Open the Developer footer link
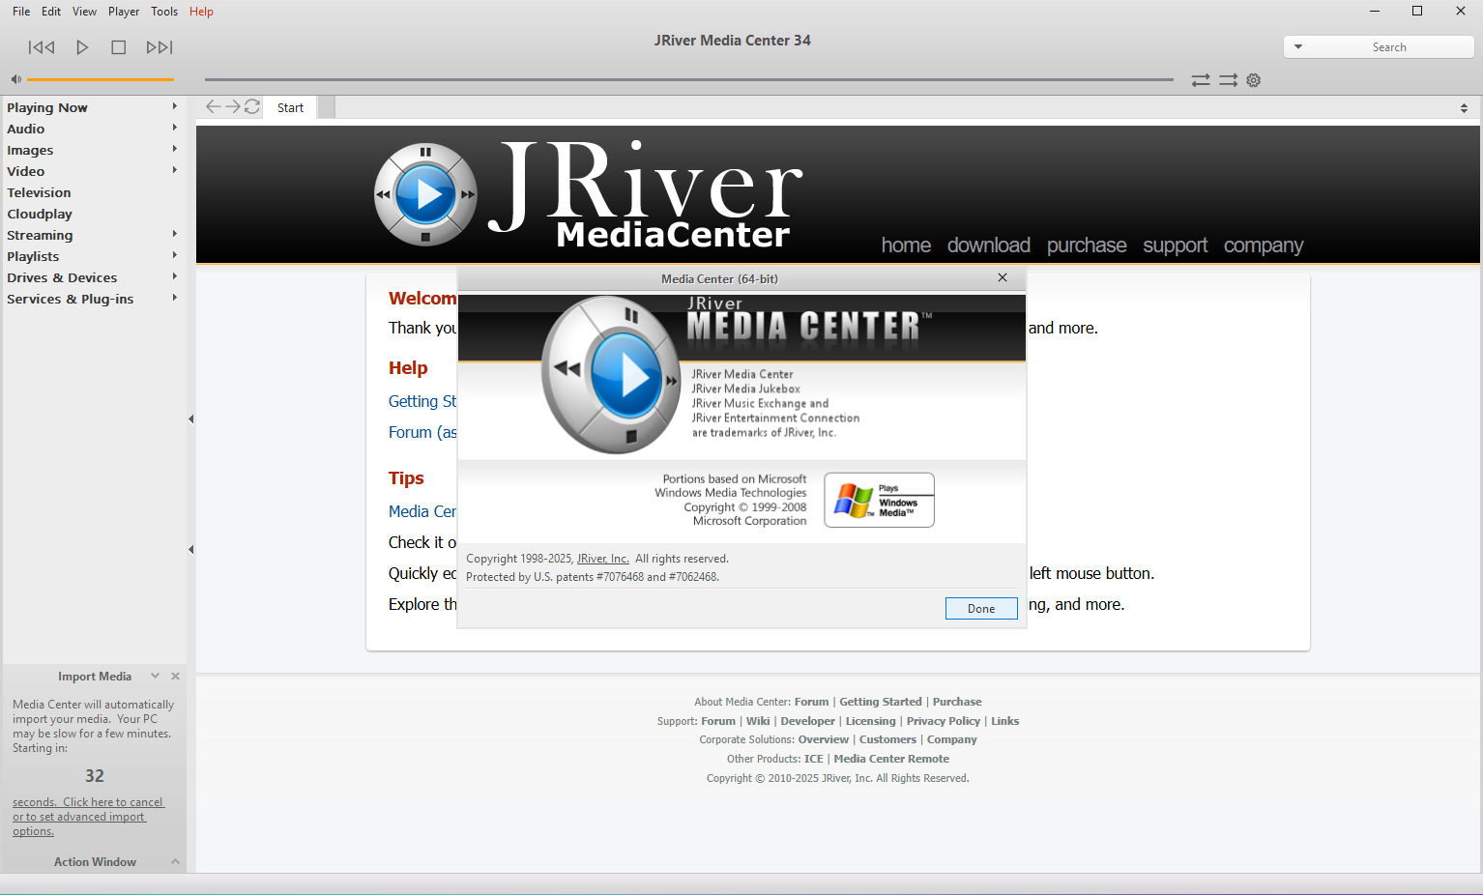 [x=807, y=721]
